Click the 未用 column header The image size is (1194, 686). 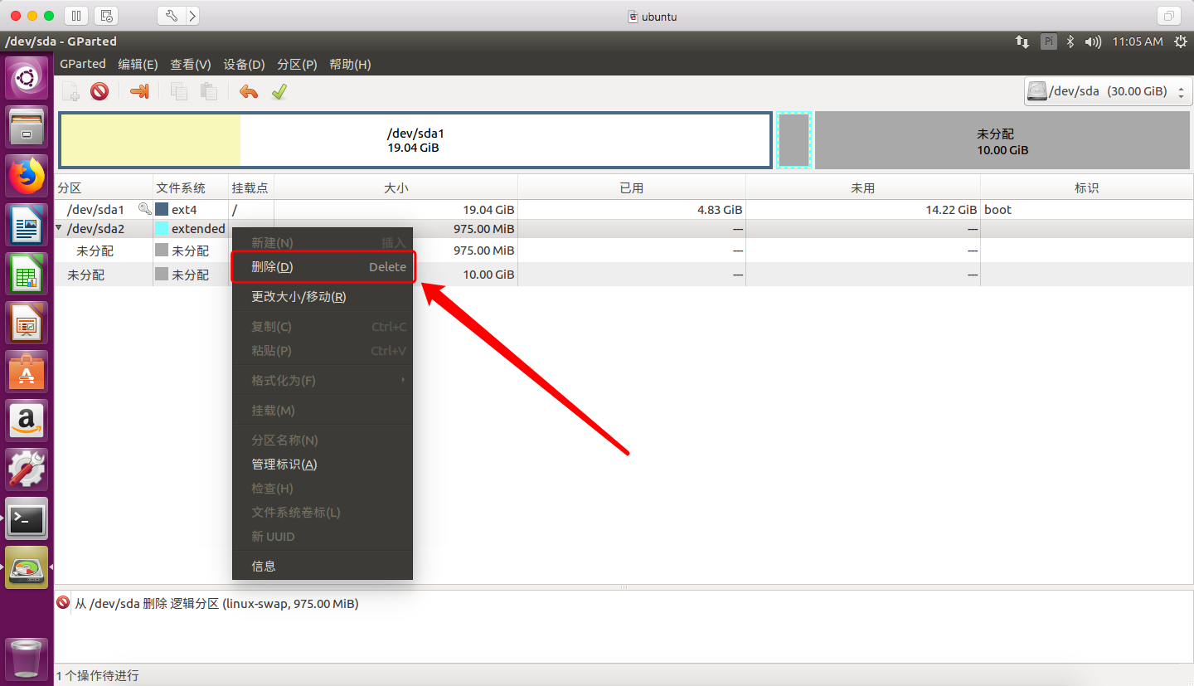click(863, 188)
